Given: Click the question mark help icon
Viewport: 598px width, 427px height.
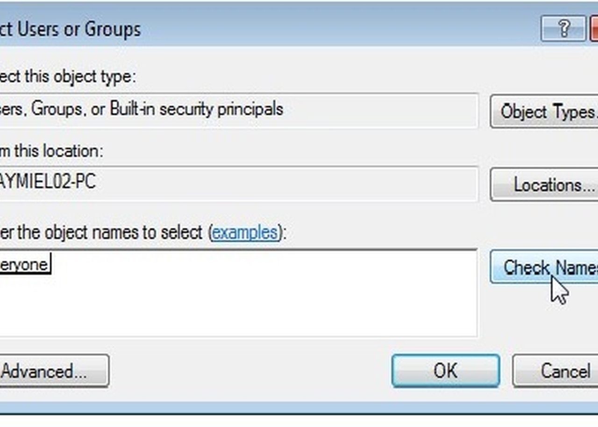Looking at the screenshot, I should click(x=563, y=29).
